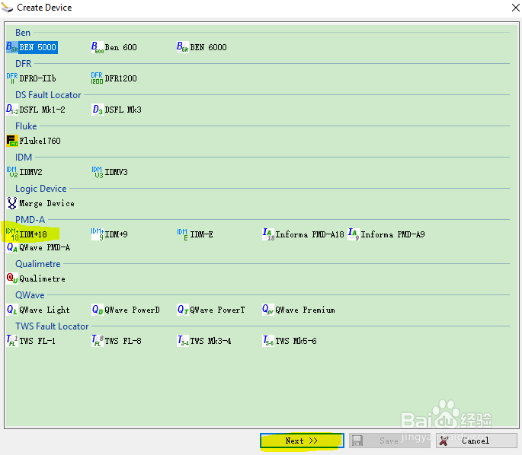Click the "Merge Device" label text
Viewport: 522px width, 455px height.
(x=47, y=203)
